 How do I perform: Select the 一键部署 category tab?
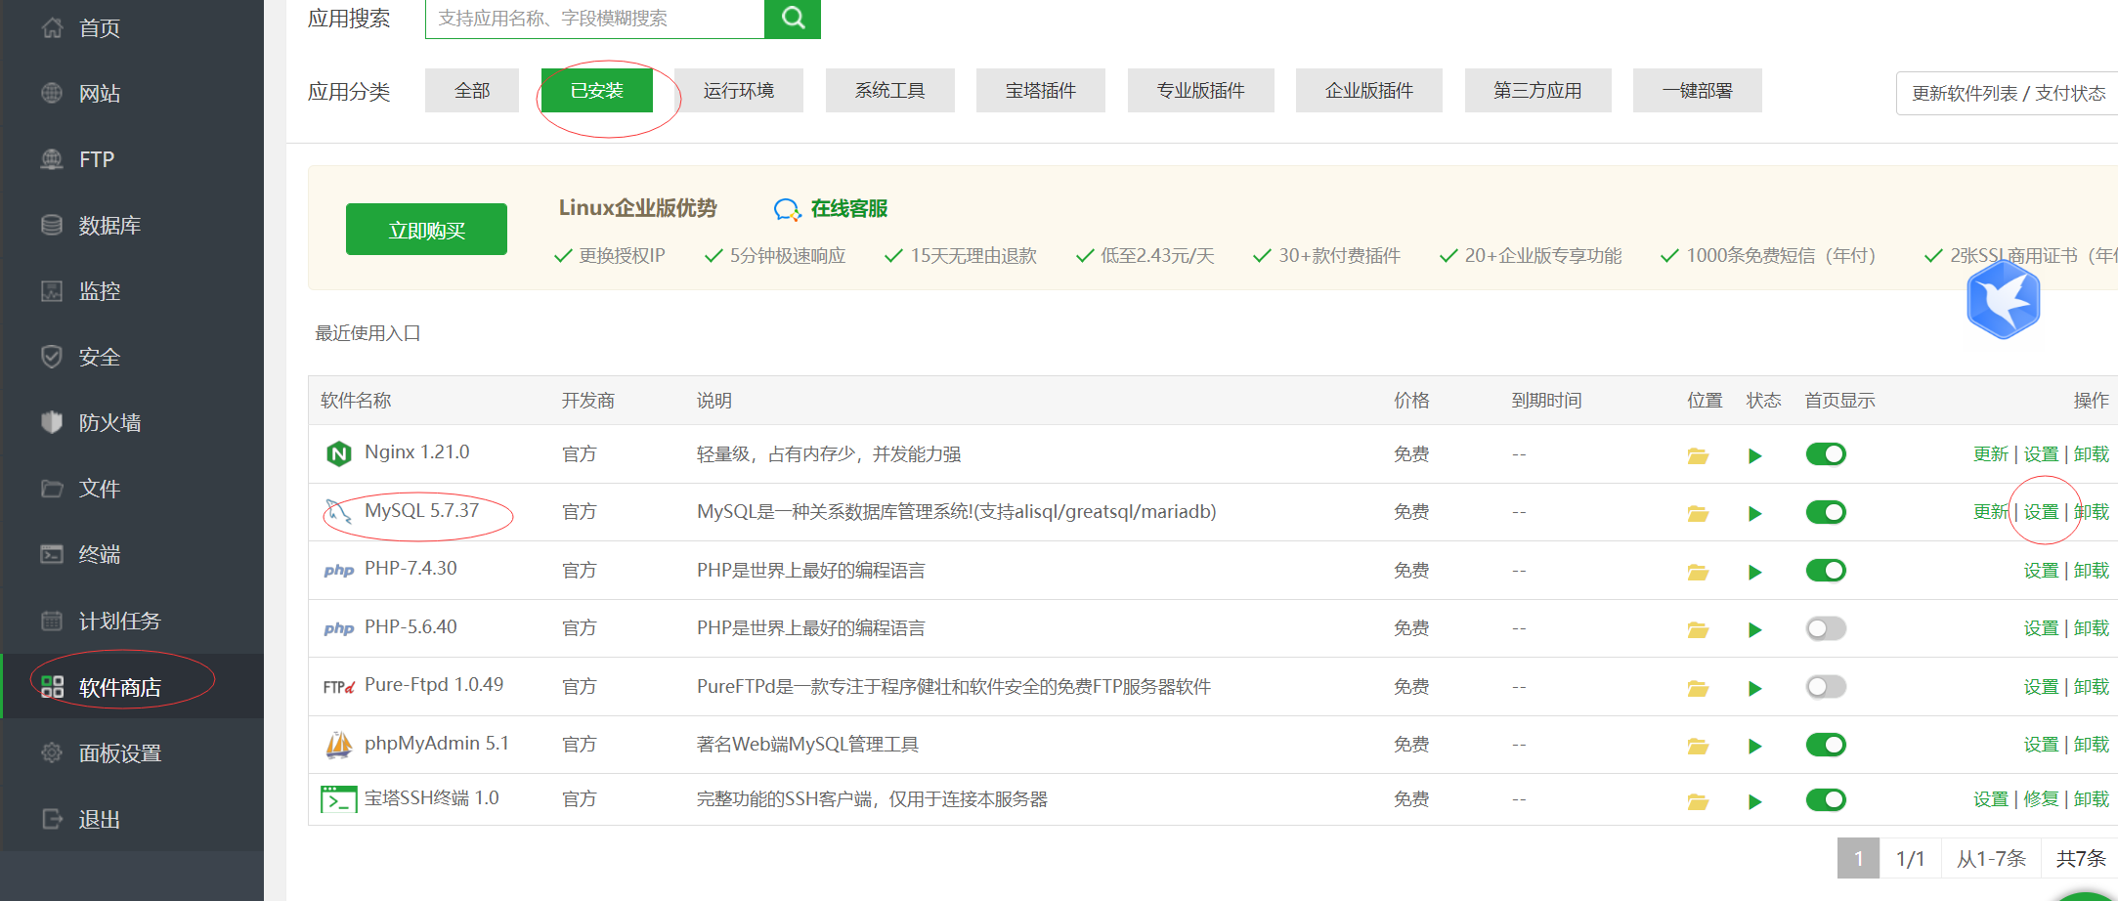click(x=1697, y=91)
